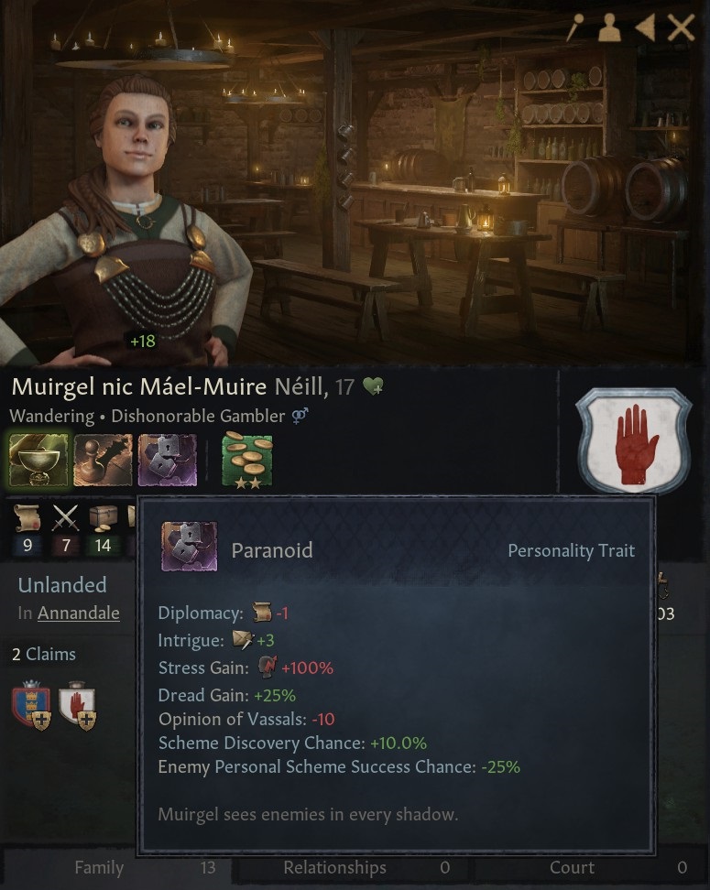Click the pin character window icon
Viewport: 710px width, 890px height.
[574, 27]
